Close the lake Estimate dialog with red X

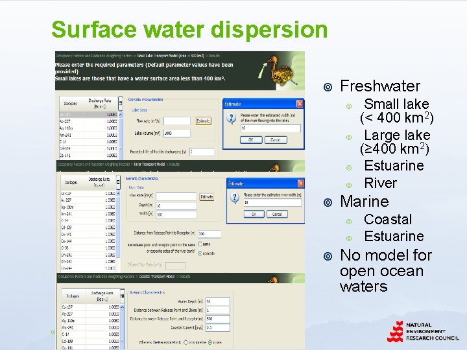[300, 104]
